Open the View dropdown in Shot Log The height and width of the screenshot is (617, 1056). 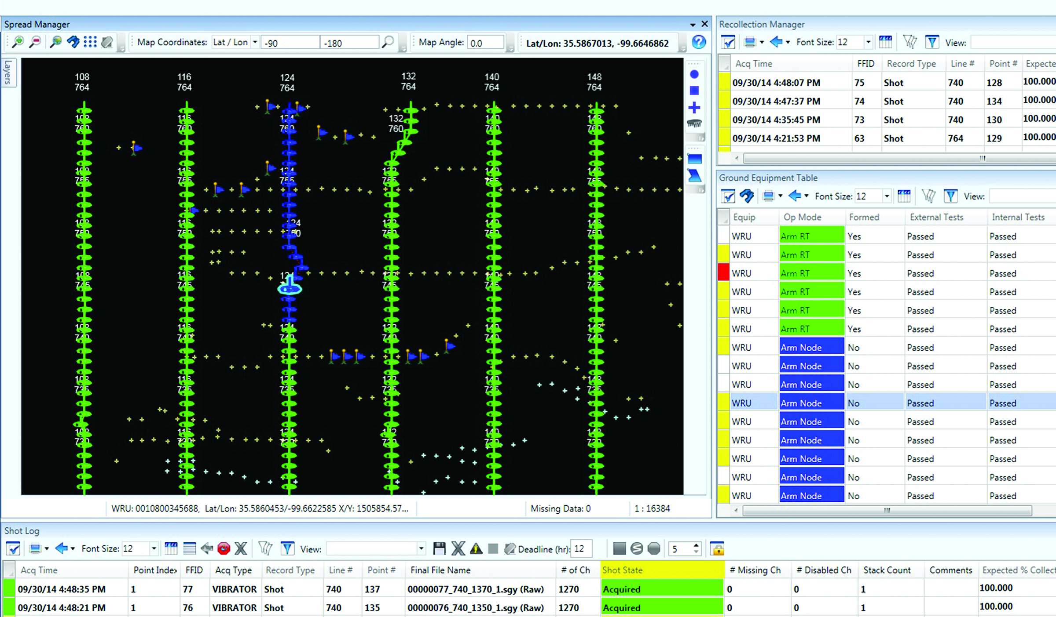421,548
